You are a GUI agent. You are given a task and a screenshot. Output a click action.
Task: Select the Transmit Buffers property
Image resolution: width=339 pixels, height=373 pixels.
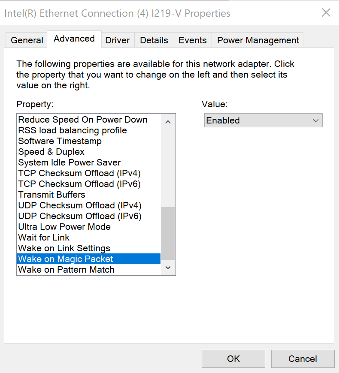tap(51, 195)
